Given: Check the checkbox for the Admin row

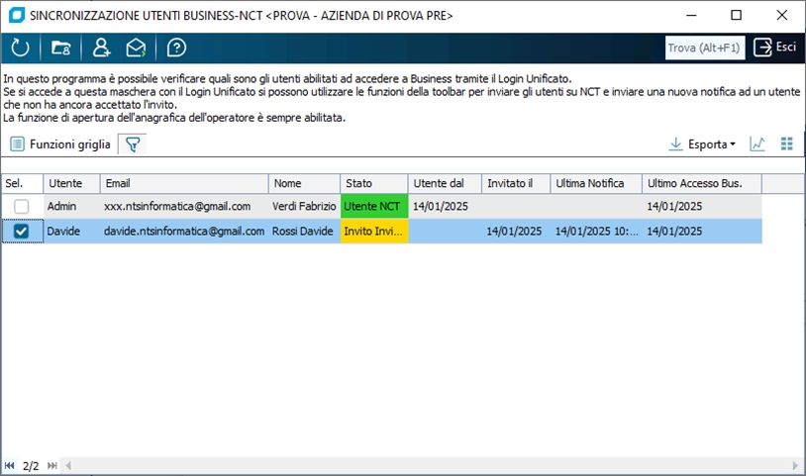Looking at the screenshot, I should (21, 207).
